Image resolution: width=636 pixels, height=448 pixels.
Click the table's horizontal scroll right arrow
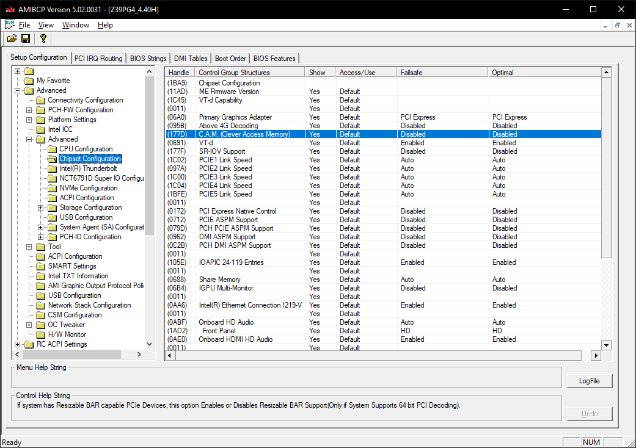(596, 355)
